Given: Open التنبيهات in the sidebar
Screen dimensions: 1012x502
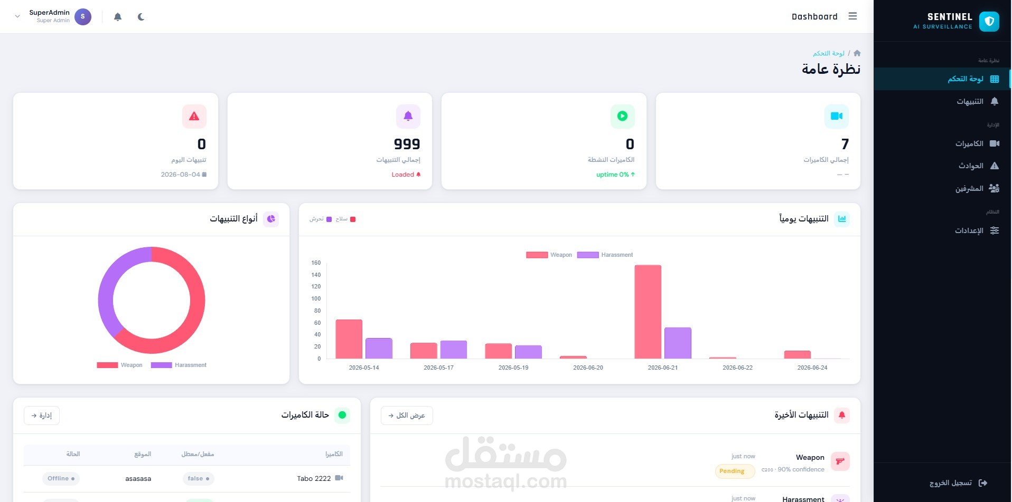Looking at the screenshot, I should (x=942, y=101).
